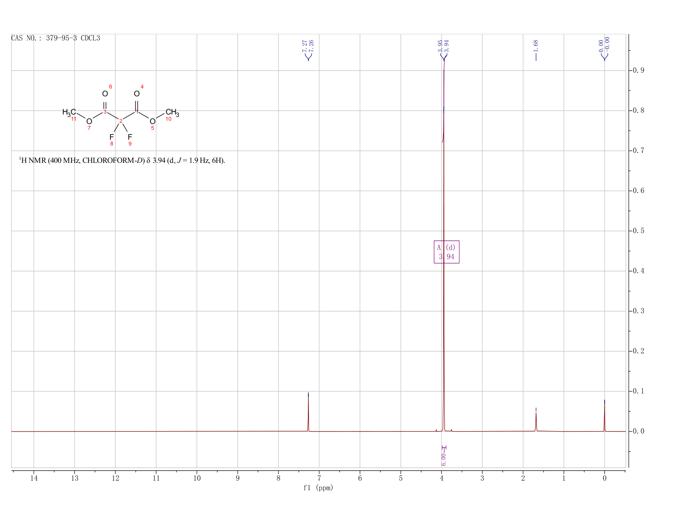Click the black x-axis tick label 9
Screen dimensions: 682x527
click(238, 478)
